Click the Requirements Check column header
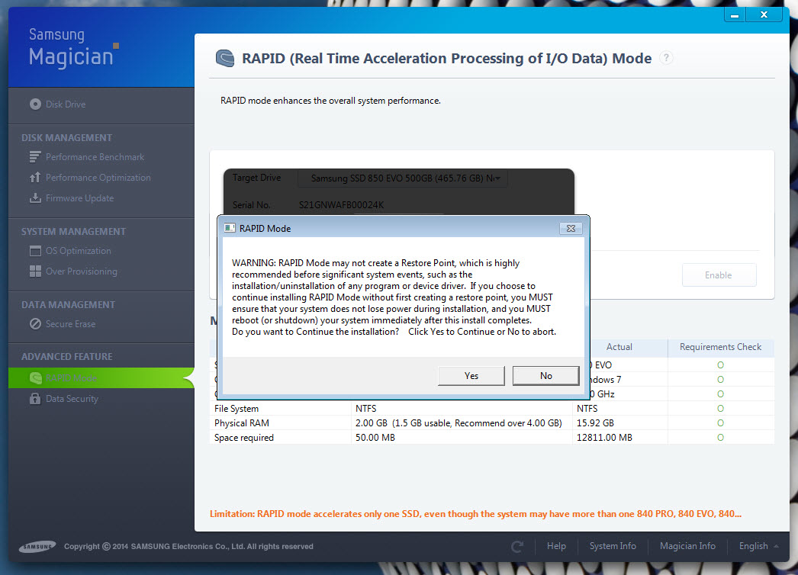The image size is (798, 575). tap(721, 347)
